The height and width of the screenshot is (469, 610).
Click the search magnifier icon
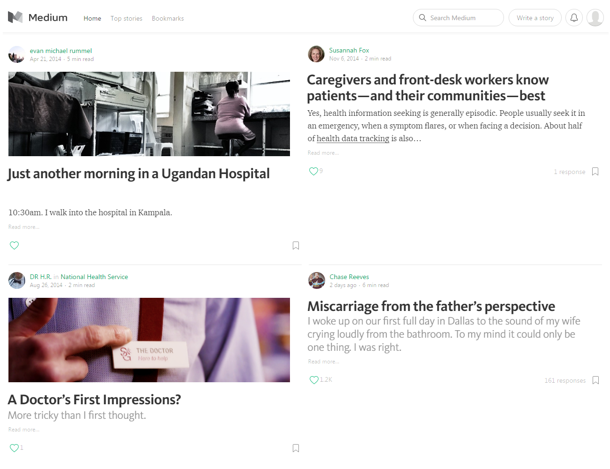[422, 18]
